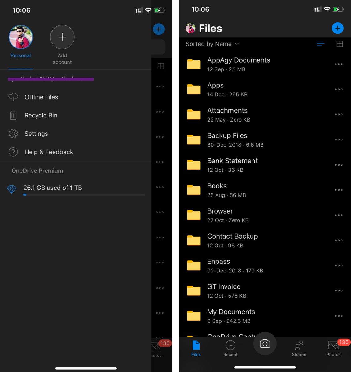The image size is (351, 372).
Task: Tap the 135 badge on Photos tab
Action: coord(344,342)
